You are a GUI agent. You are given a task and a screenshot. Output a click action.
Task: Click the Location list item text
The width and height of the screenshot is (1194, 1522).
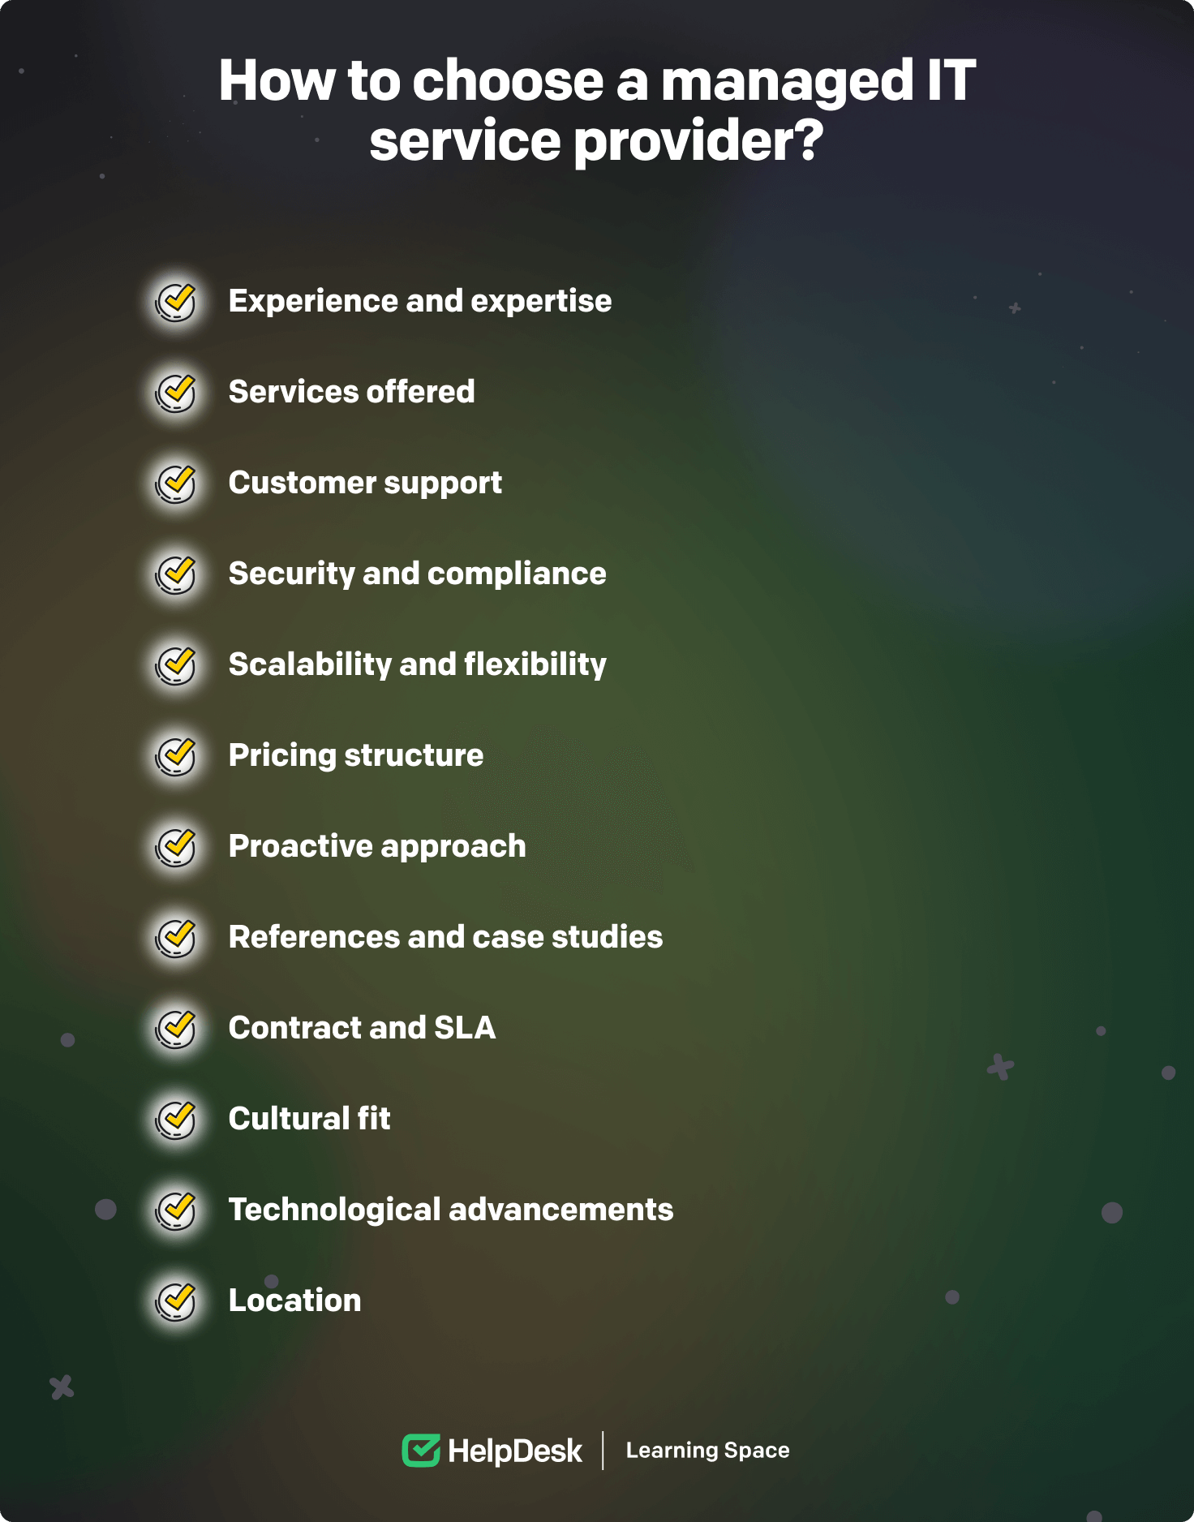[295, 1301]
